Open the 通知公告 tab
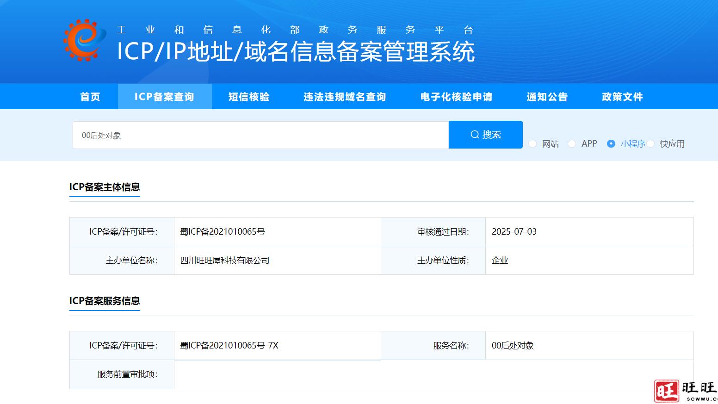This screenshot has width=718, height=404. [x=547, y=97]
